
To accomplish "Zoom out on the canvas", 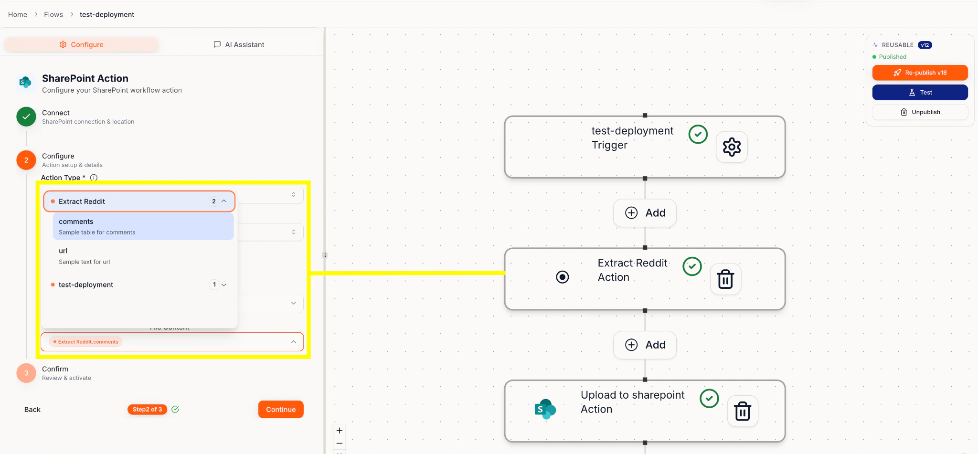I will (x=340, y=443).
